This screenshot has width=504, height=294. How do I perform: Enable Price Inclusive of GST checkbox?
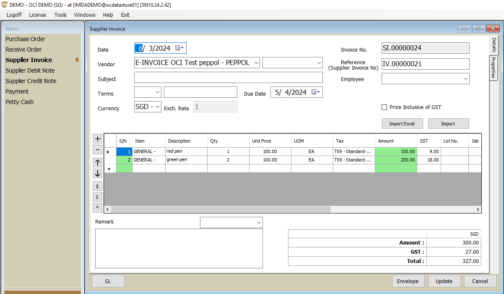384,107
